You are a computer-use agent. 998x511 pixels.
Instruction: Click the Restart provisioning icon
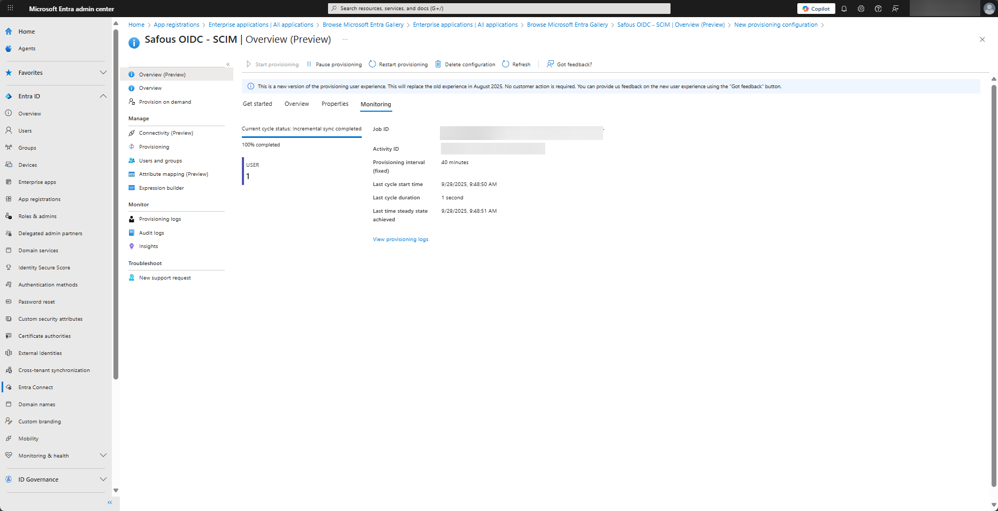coord(372,64)
